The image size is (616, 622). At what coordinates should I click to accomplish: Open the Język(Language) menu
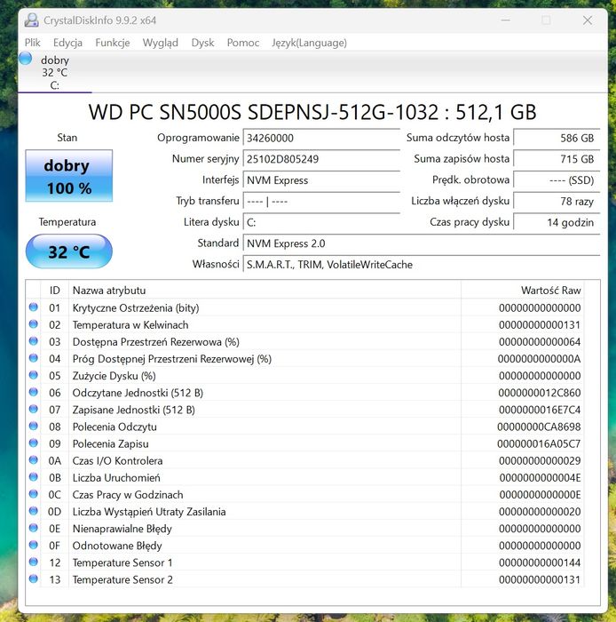coord(309,43)
